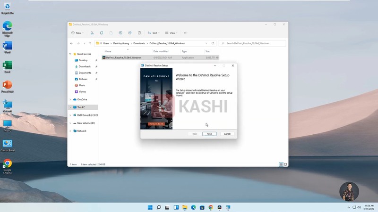Open the See more ellipsis menu

click(x=186, y=33)
